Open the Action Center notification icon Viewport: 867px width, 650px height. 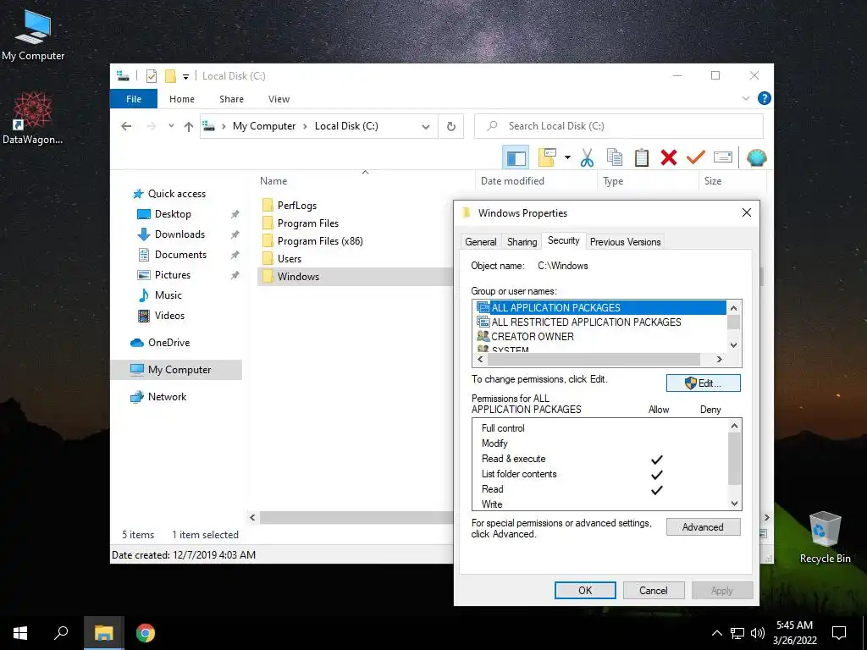[839, 633]
